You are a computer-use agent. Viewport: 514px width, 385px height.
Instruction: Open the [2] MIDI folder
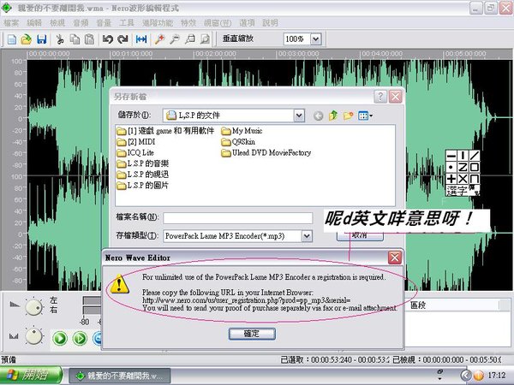(135, 142)
